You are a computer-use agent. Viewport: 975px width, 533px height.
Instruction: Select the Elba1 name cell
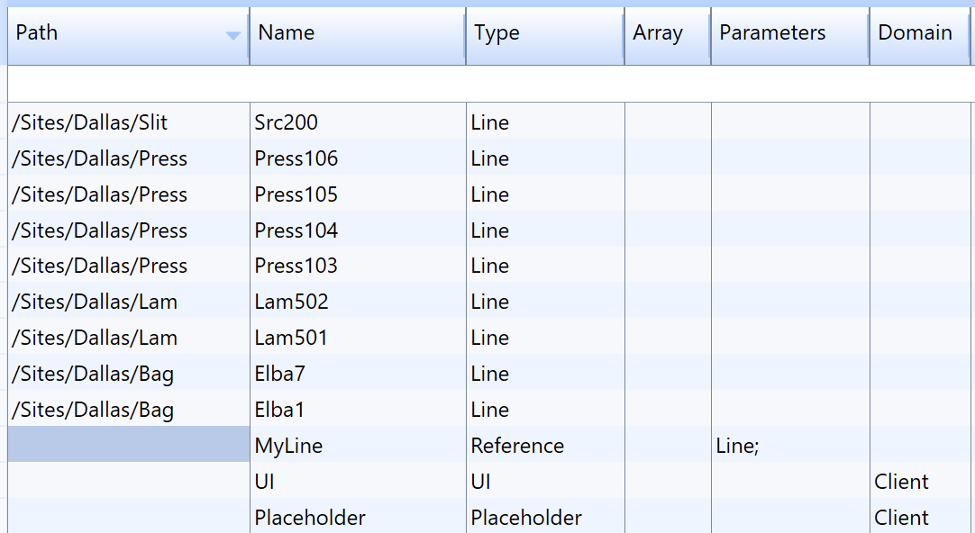click(x=279, y=410)
